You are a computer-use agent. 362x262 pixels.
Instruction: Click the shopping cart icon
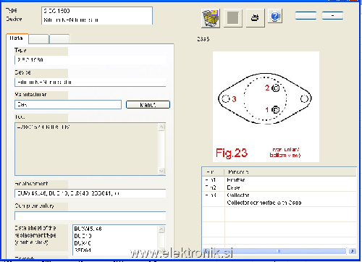(x=211, y=18)
